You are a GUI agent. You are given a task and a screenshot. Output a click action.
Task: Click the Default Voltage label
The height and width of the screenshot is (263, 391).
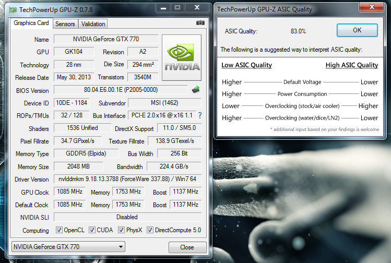[302, 82]
